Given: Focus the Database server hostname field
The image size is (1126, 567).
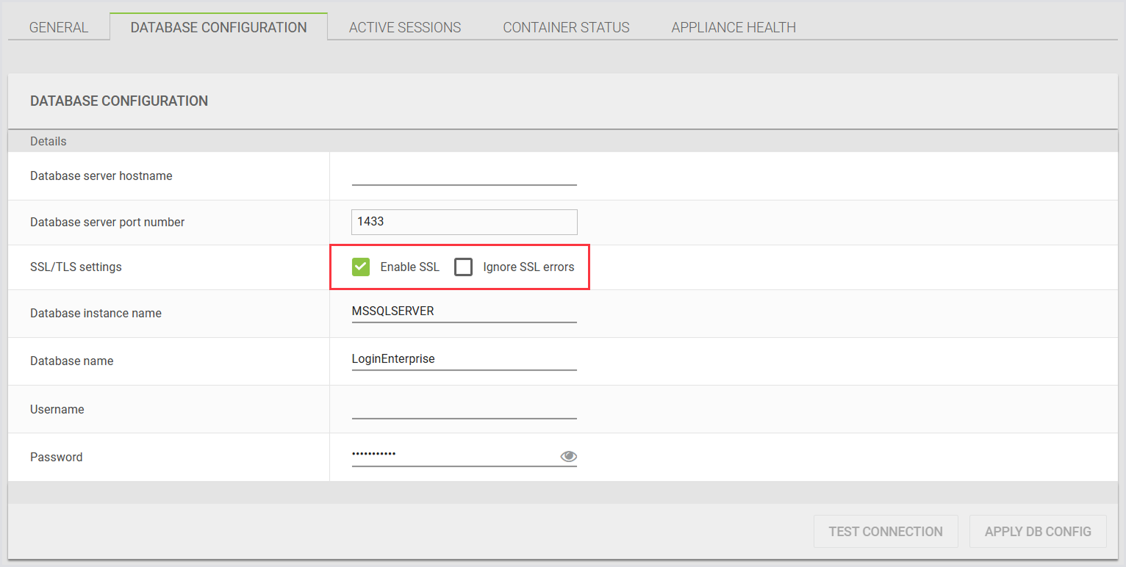Looking at the screenshot, I should [x=464, y=176].
